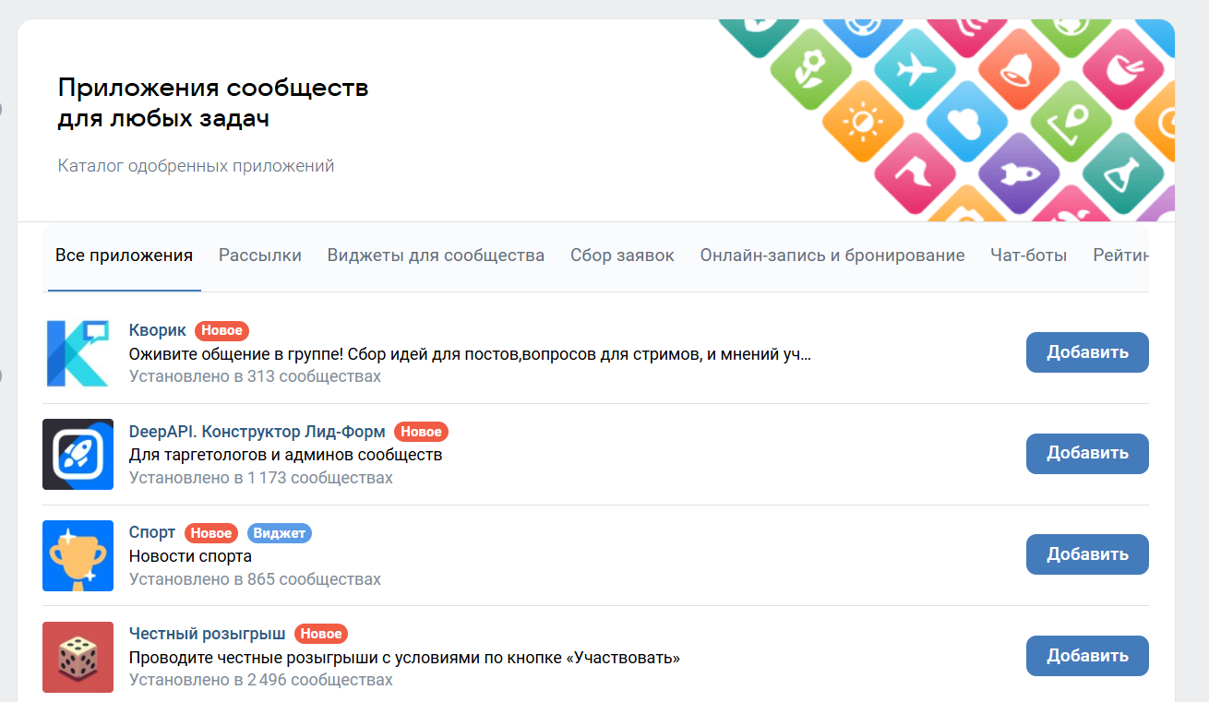Viewport: 1209px width, 702px height.
Task: Go to Онлайн-запись и бронирование tab
Action: (x=832, y=256)
